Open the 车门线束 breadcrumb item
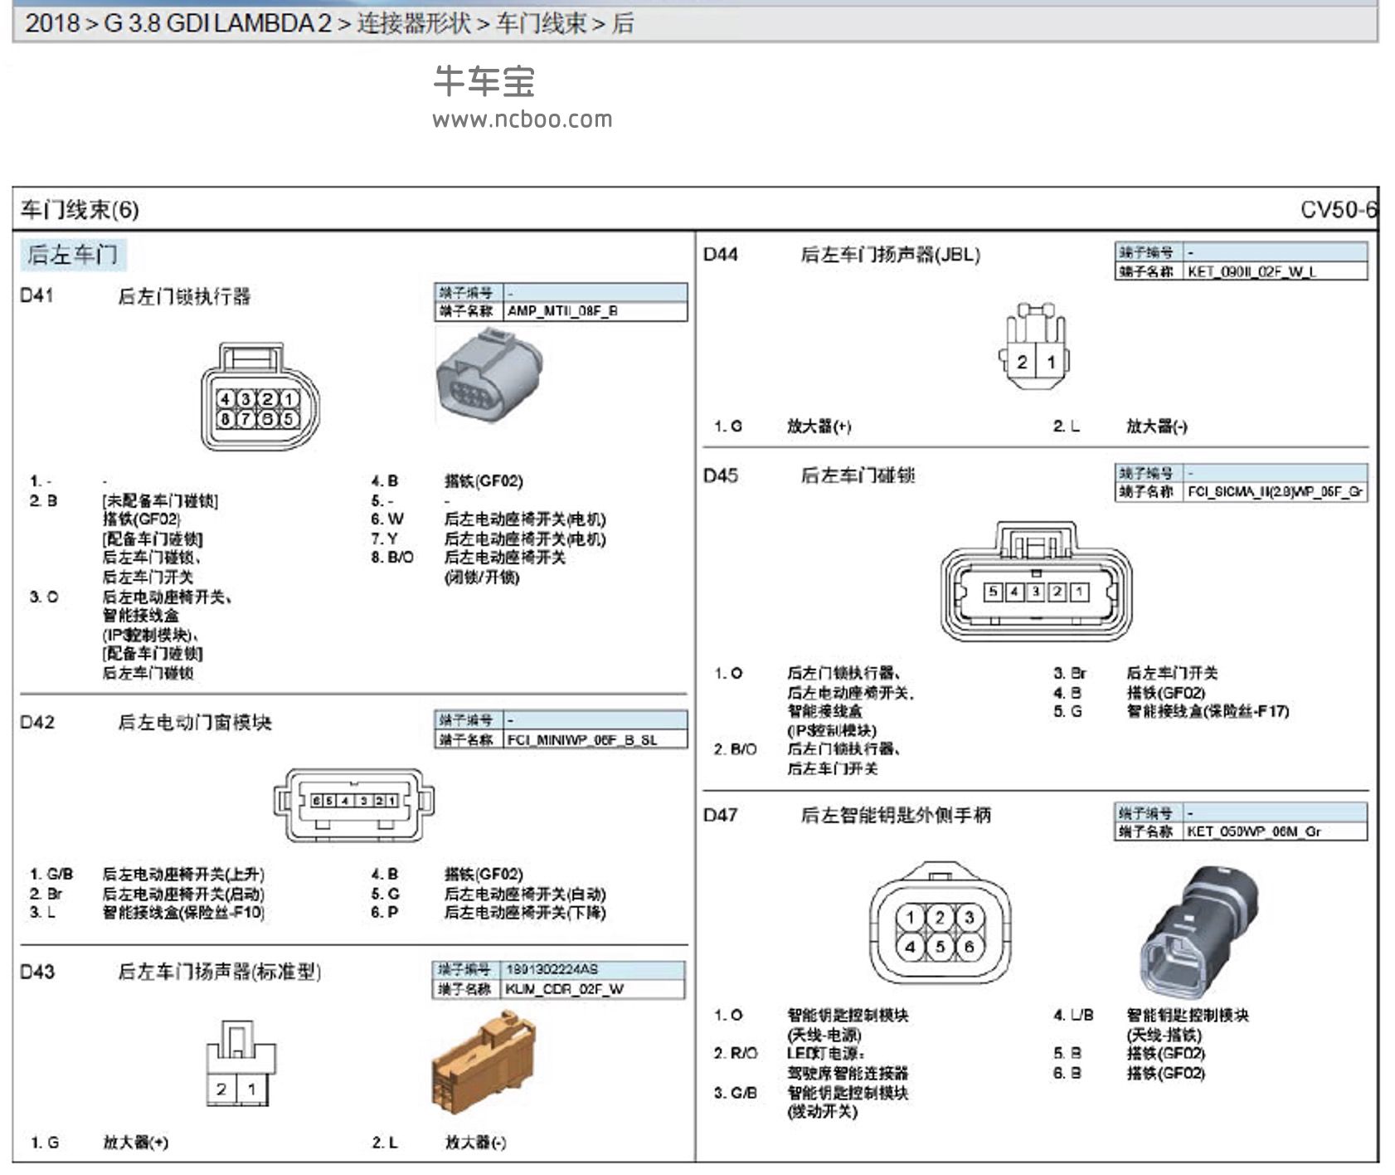Screen dimensions: 1395x1175 [540, 23]
